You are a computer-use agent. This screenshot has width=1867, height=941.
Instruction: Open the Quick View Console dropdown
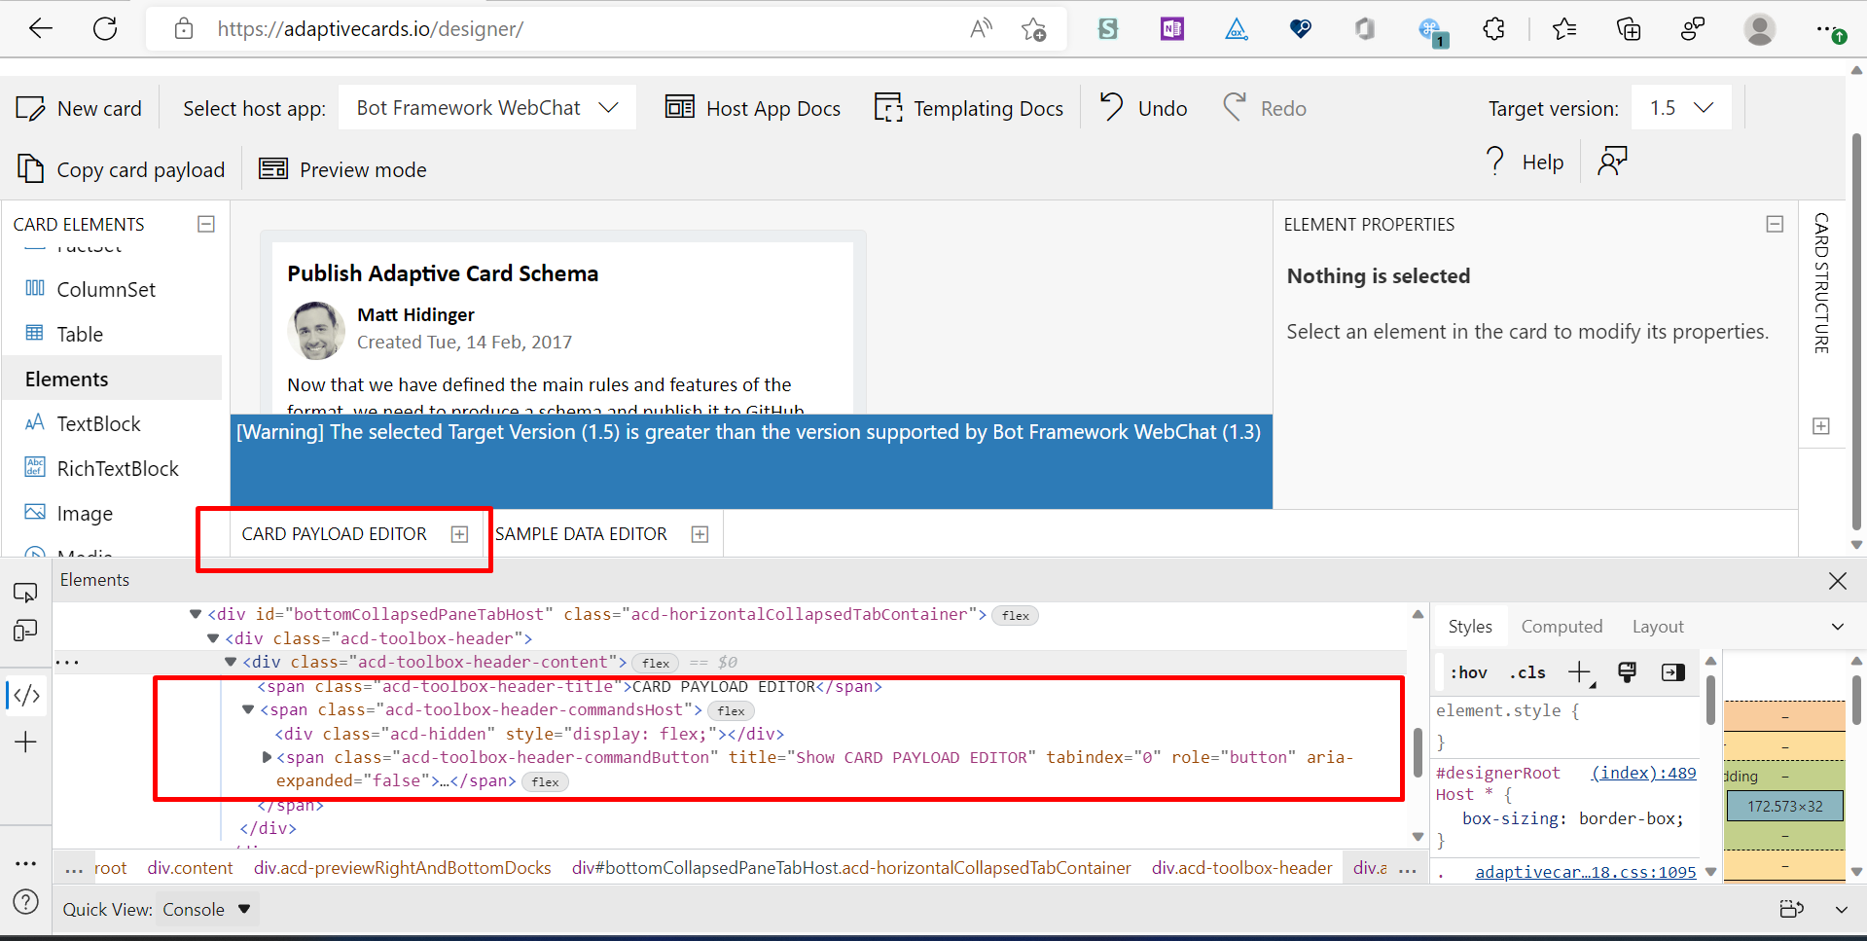(x=206, y=909)
